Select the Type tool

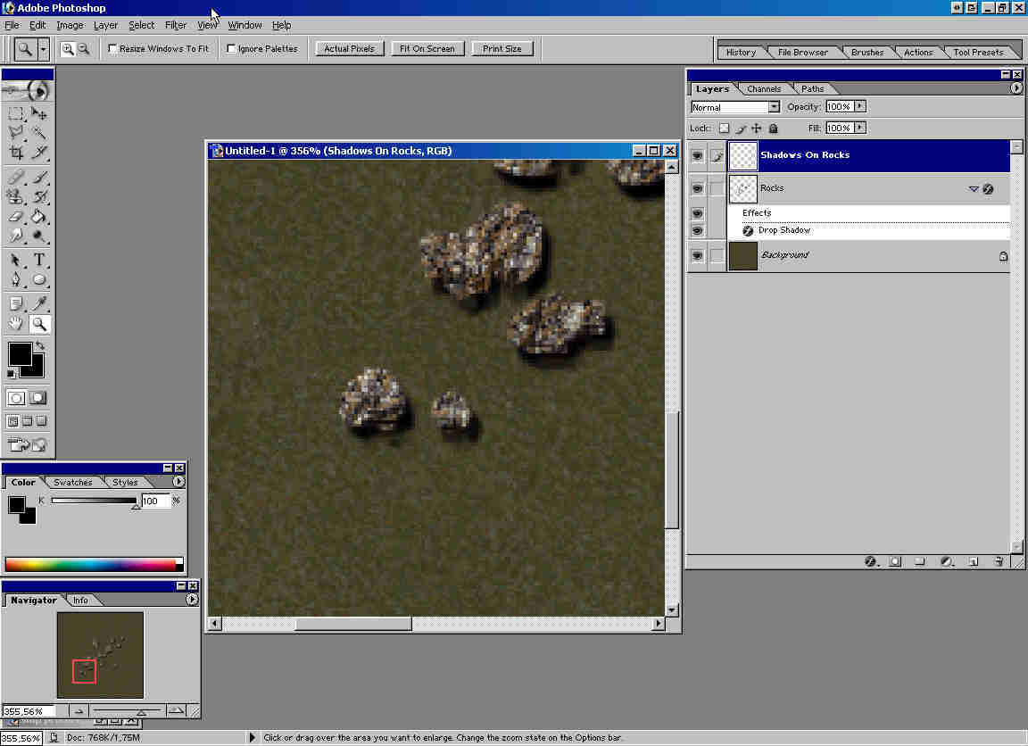pyautogui.click(x=39, y=261)
